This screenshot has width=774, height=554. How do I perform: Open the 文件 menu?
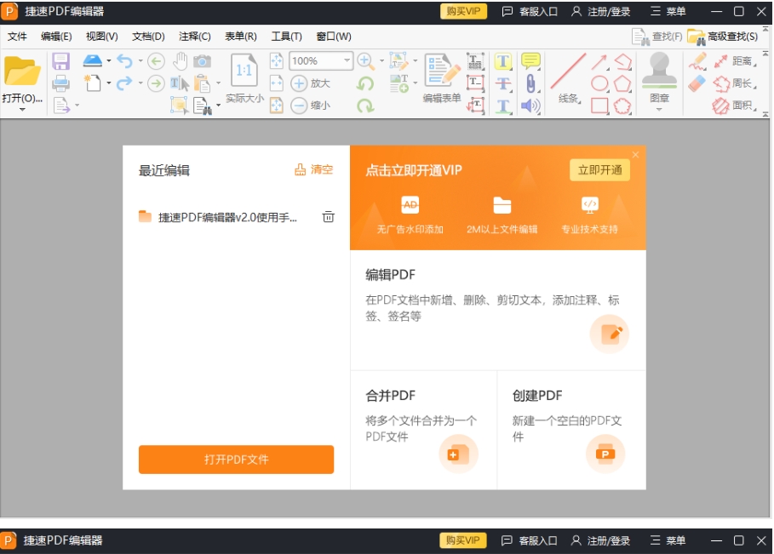[17, 37]
